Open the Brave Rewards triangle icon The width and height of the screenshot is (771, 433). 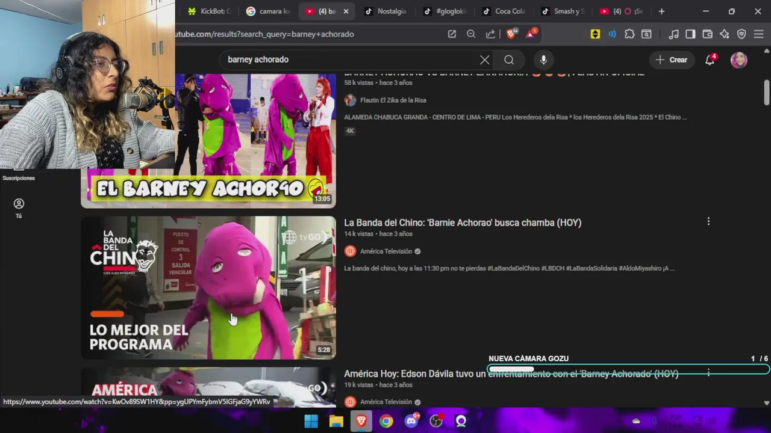tap(531, 34)
